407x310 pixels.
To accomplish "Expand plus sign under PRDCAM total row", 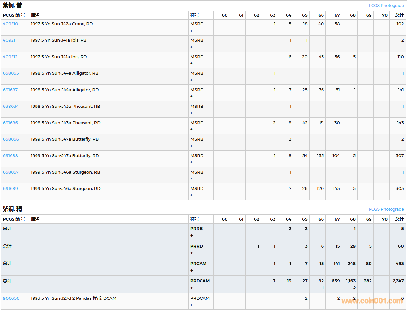I will point(192,288).
